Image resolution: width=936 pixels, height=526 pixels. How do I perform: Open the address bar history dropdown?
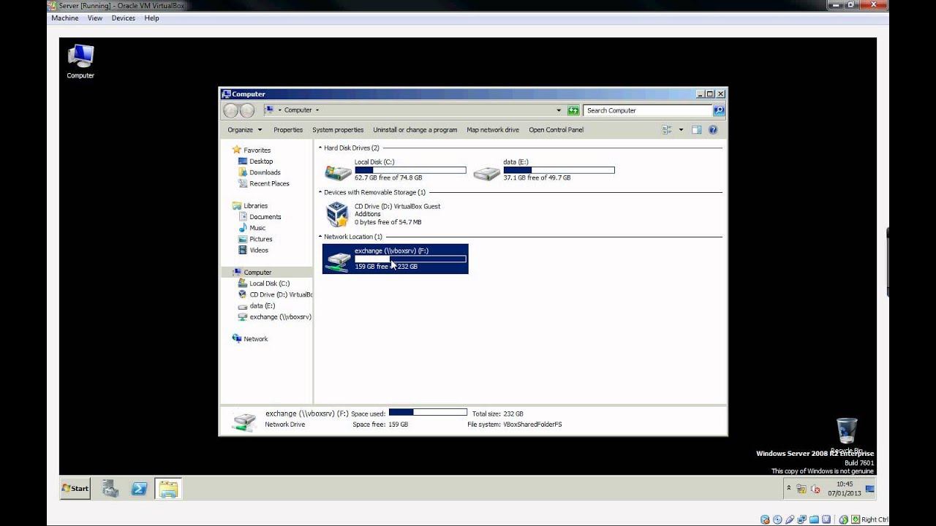pyautogui.click(x=559, y=110)
